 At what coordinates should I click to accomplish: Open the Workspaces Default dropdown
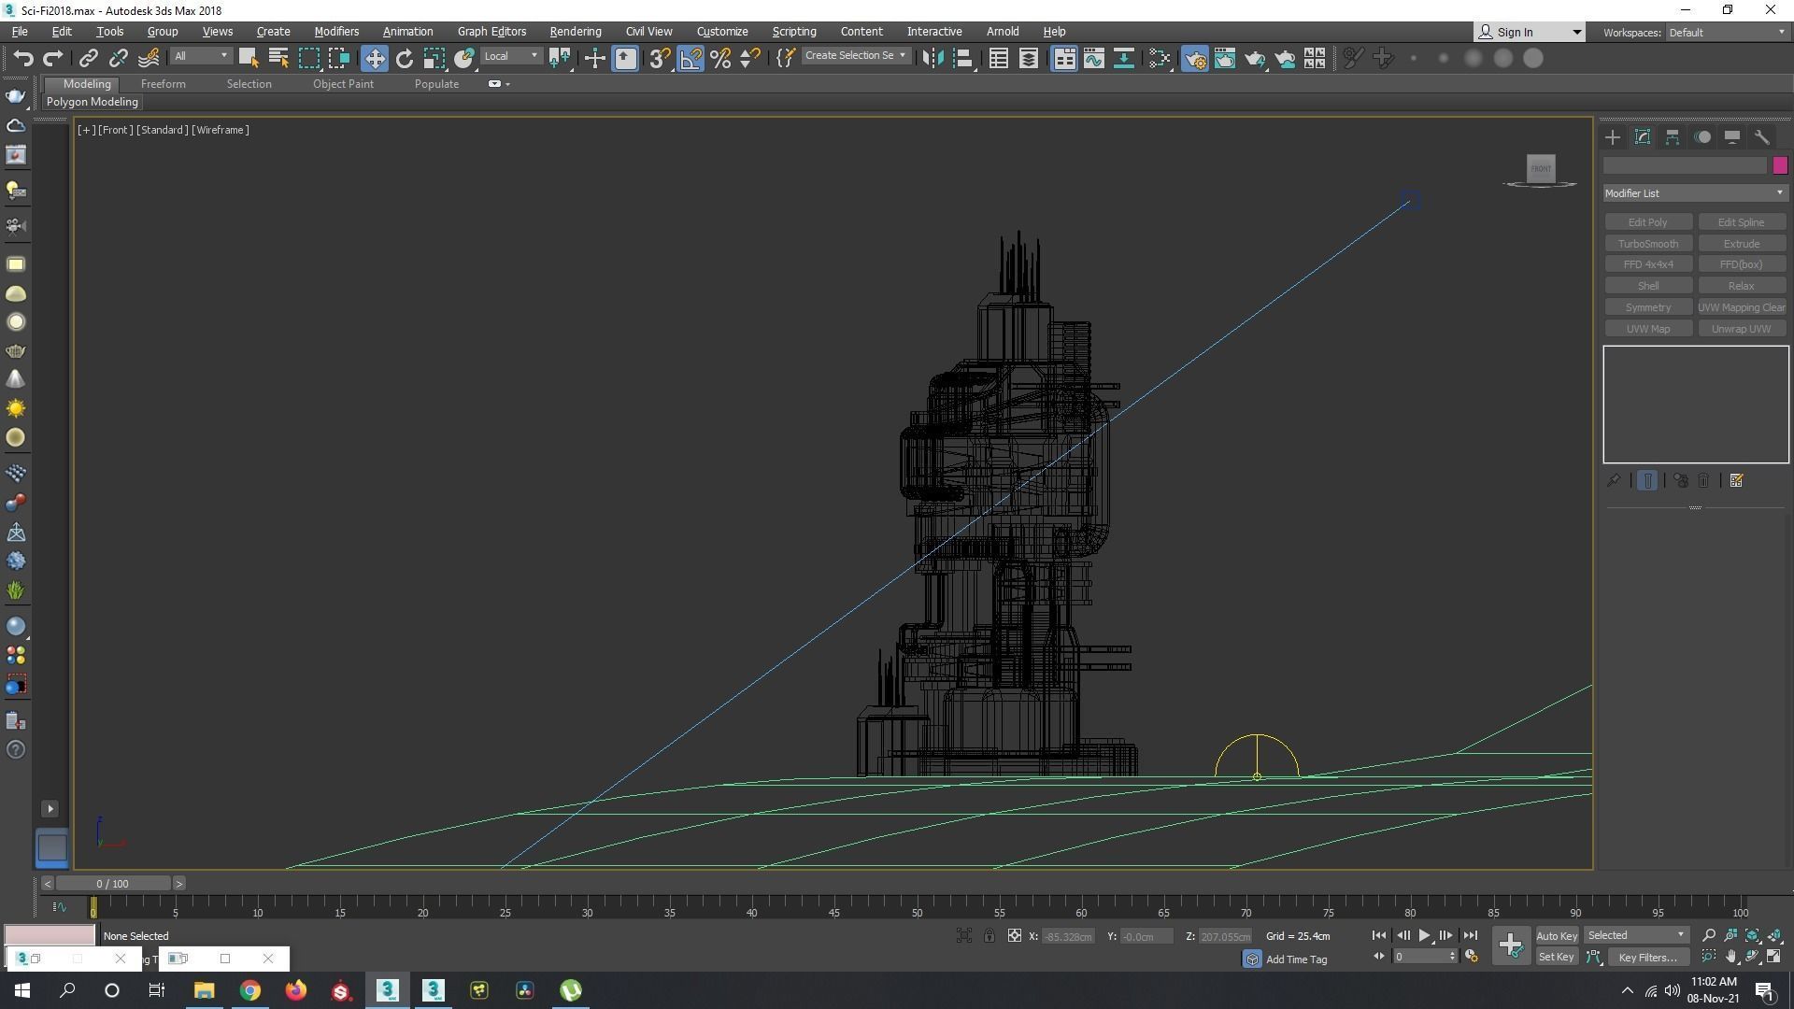click(1726, 33)
